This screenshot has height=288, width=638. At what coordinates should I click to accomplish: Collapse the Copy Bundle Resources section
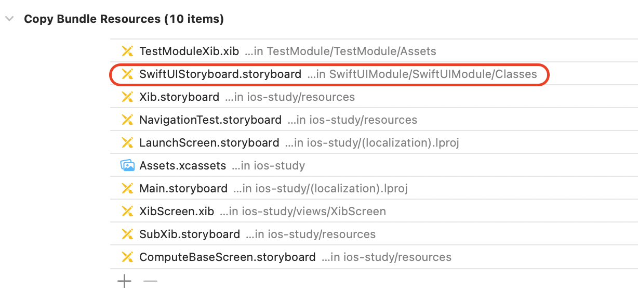point(9,19)
